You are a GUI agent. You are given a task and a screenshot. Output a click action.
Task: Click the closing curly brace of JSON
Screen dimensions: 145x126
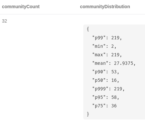(88, 114)
